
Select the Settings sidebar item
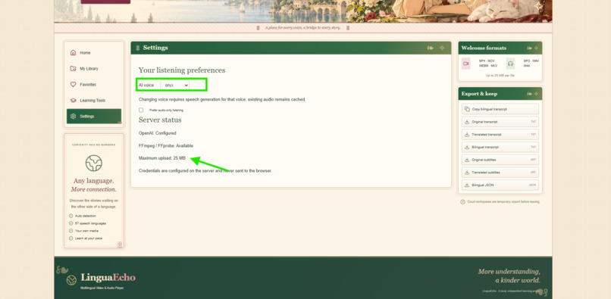94,117
